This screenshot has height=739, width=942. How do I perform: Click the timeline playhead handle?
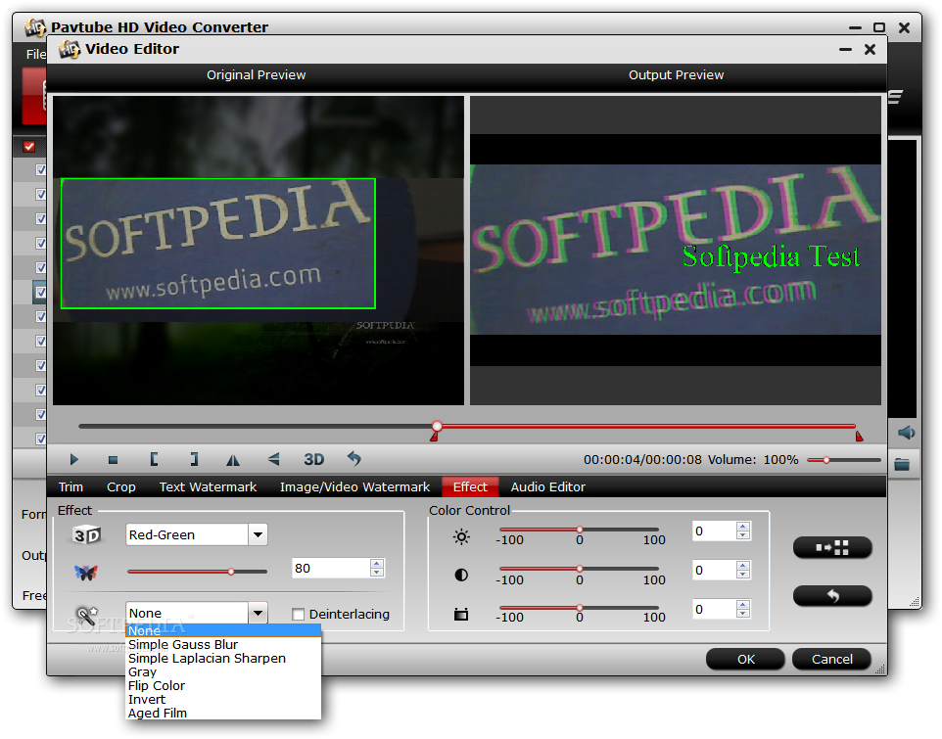click(x=438, y=426)
